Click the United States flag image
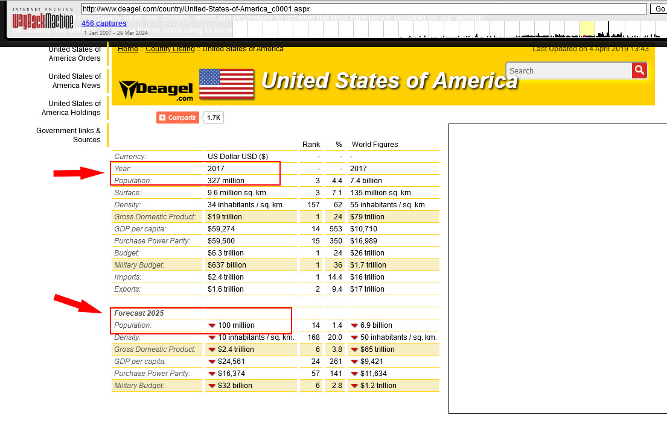The image size is (667, 423). pos(226,84)
